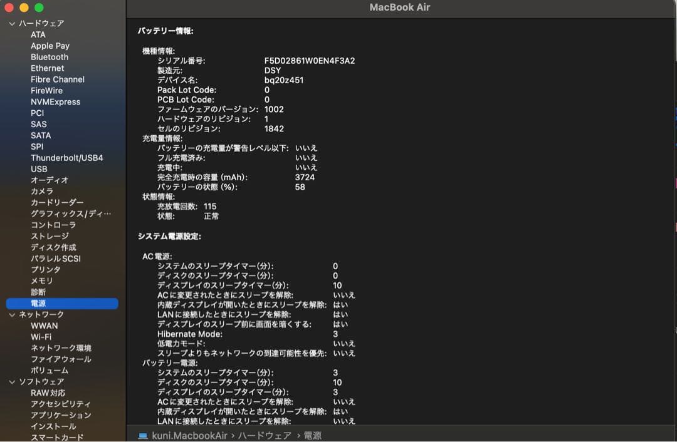Open the カードリーダー entry
Screen dimensions: 677x442
click(57, 203)
